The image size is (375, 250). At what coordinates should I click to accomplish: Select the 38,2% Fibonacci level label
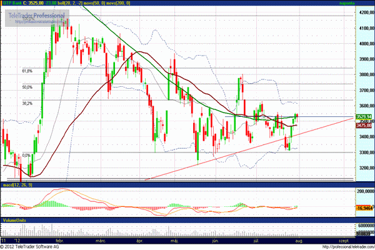[x=27, y=104]
